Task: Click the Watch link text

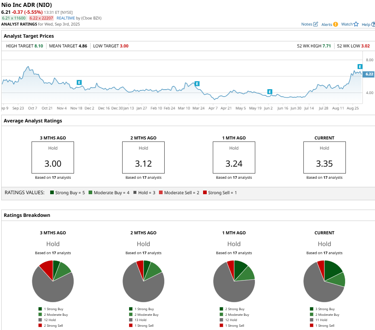Action: [347, 24]
